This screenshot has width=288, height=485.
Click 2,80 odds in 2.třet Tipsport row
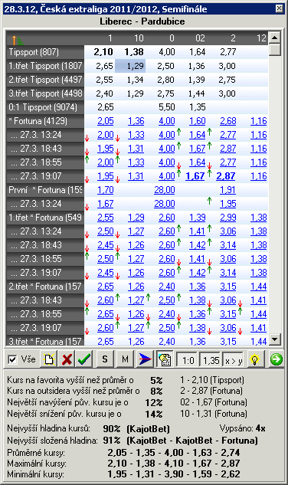point(165,80)
